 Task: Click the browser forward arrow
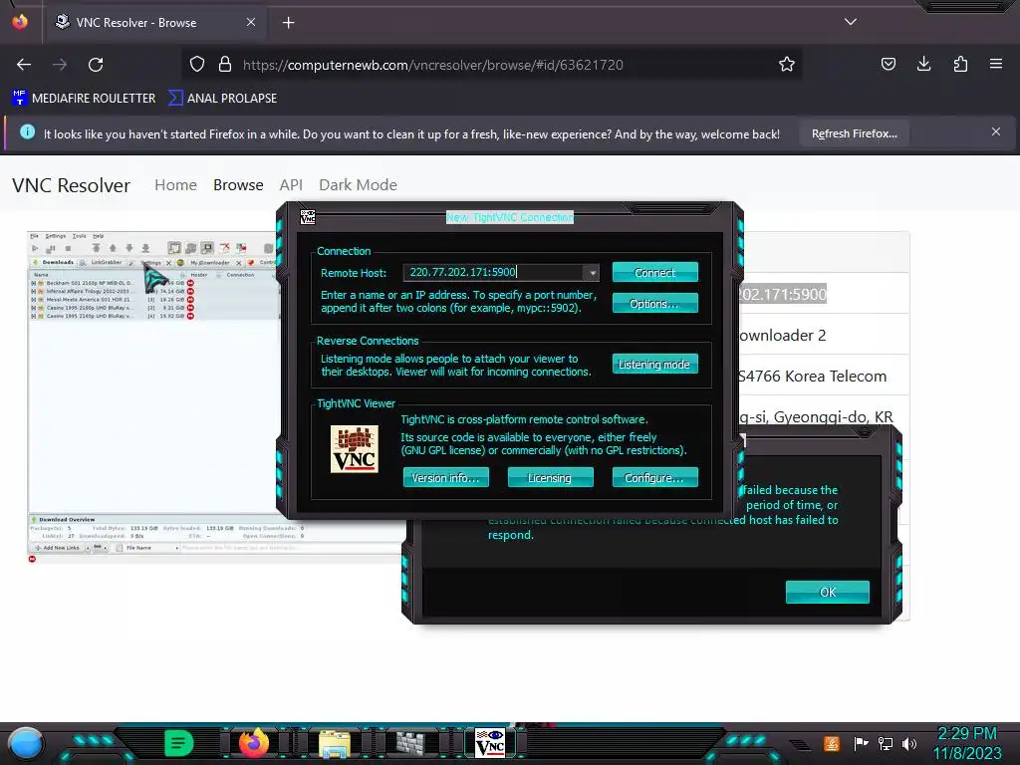click(x=60, y=65)
